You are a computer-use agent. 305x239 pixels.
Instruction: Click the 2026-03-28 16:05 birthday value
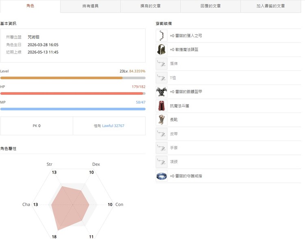coord(43,45)
